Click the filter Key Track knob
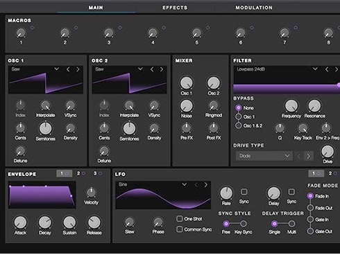This screenshot has height=255, width=340. pyautogui.click(x=303, y=128)
